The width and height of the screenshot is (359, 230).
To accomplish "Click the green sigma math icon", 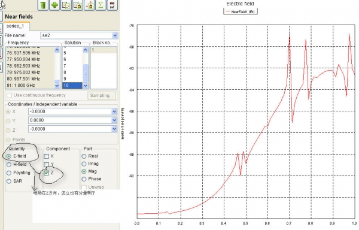I will (x=101, y=5).
